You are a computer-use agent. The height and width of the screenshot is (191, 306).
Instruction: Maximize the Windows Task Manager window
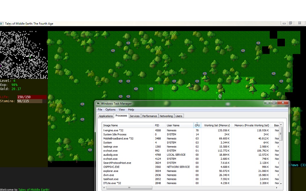click(274, 103)
